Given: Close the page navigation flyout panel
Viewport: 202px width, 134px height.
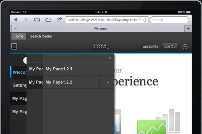Looking at the screenshot, I should [109, 58].
